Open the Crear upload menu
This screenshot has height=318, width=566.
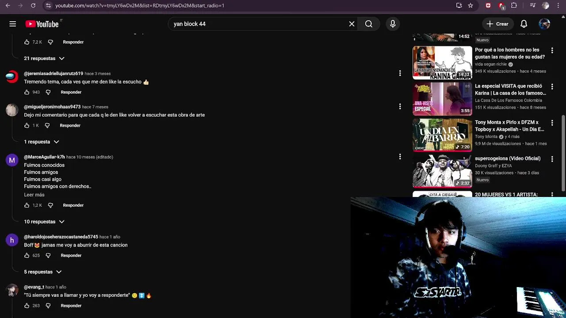click(x=497, y=24)
